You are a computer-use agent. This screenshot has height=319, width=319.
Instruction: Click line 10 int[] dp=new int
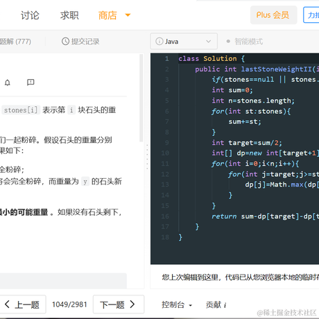[266, 153]
